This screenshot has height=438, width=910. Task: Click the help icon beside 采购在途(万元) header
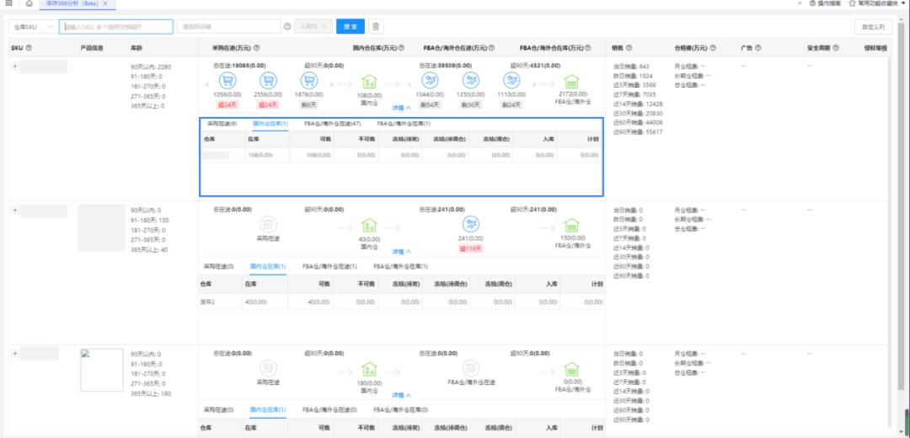pos(256,48)
